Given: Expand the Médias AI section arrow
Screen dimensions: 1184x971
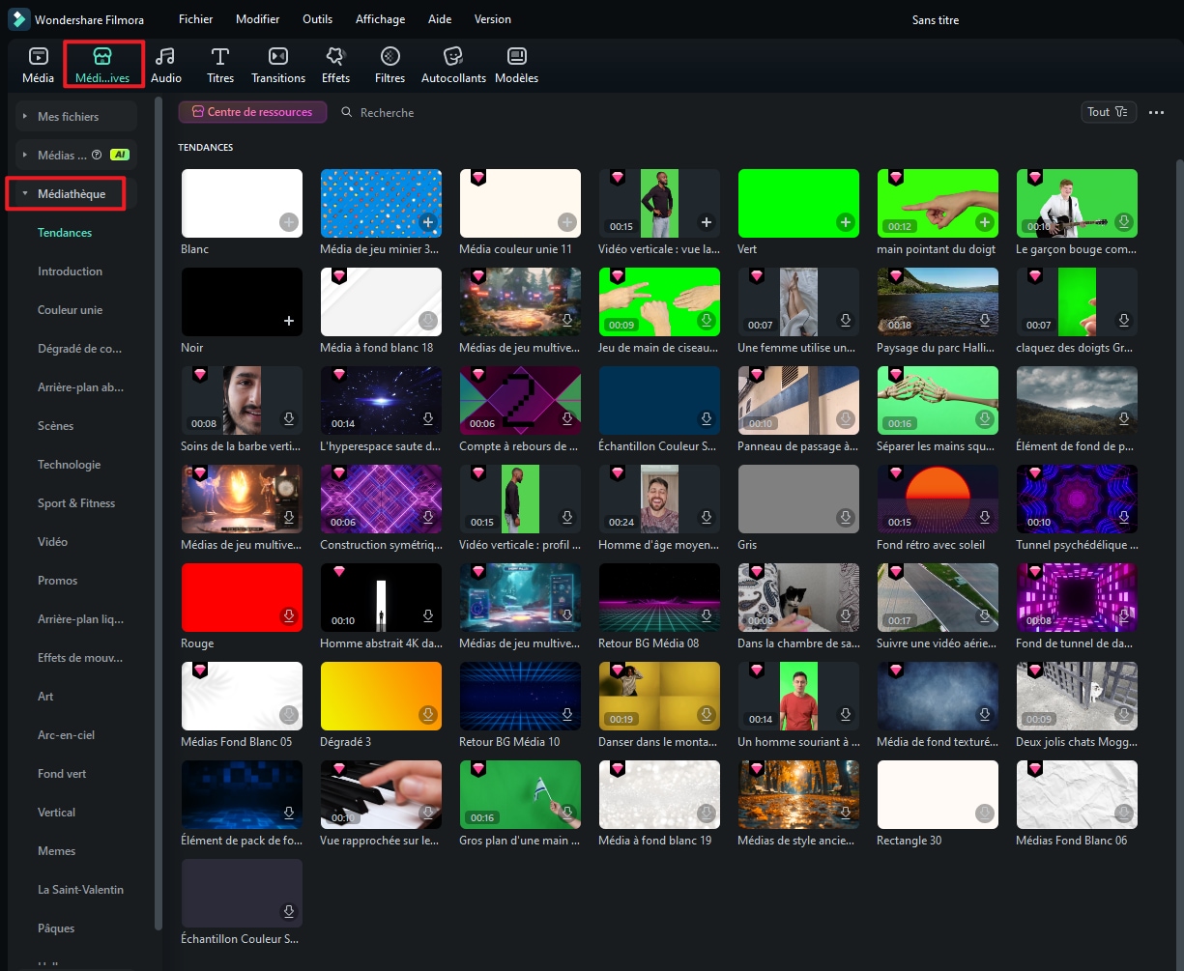Looking at the screenshot, I should (x=25, y=155).
